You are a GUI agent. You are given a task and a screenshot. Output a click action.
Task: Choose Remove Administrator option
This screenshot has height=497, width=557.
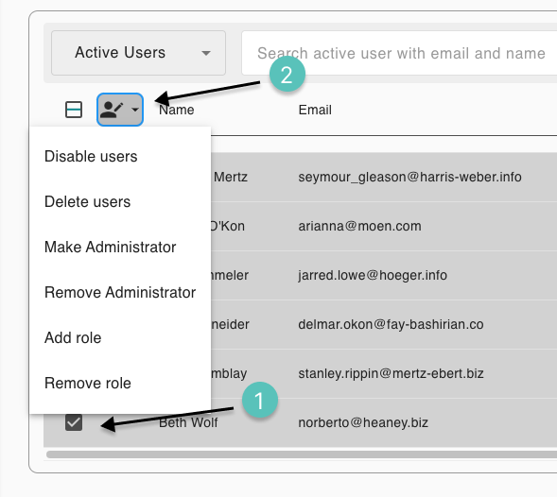120,293
